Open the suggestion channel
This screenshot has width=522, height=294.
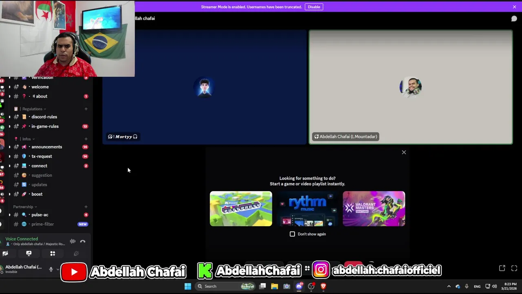pyautogui.click(x=49, y=175)
